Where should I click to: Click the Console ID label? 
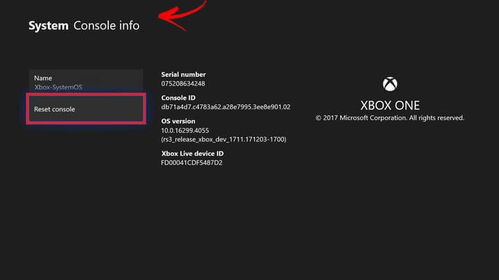click(x=178, y=97)
